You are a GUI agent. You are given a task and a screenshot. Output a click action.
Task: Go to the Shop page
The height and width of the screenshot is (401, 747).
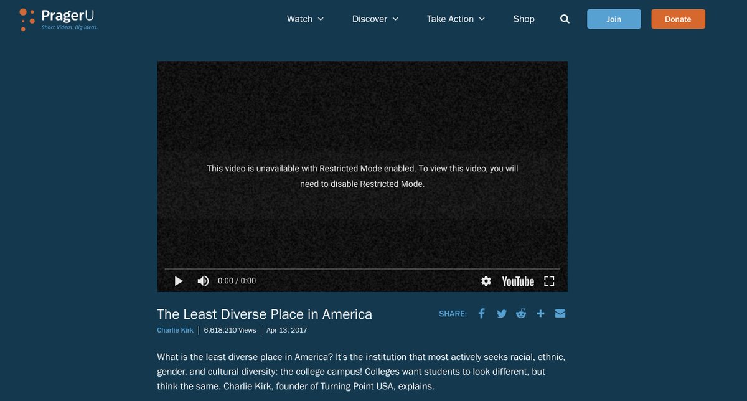(x=524, y=19)
